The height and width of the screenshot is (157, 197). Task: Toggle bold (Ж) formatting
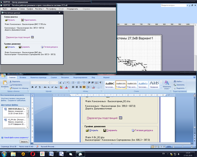pyautogui.click(x=32, y=87)
